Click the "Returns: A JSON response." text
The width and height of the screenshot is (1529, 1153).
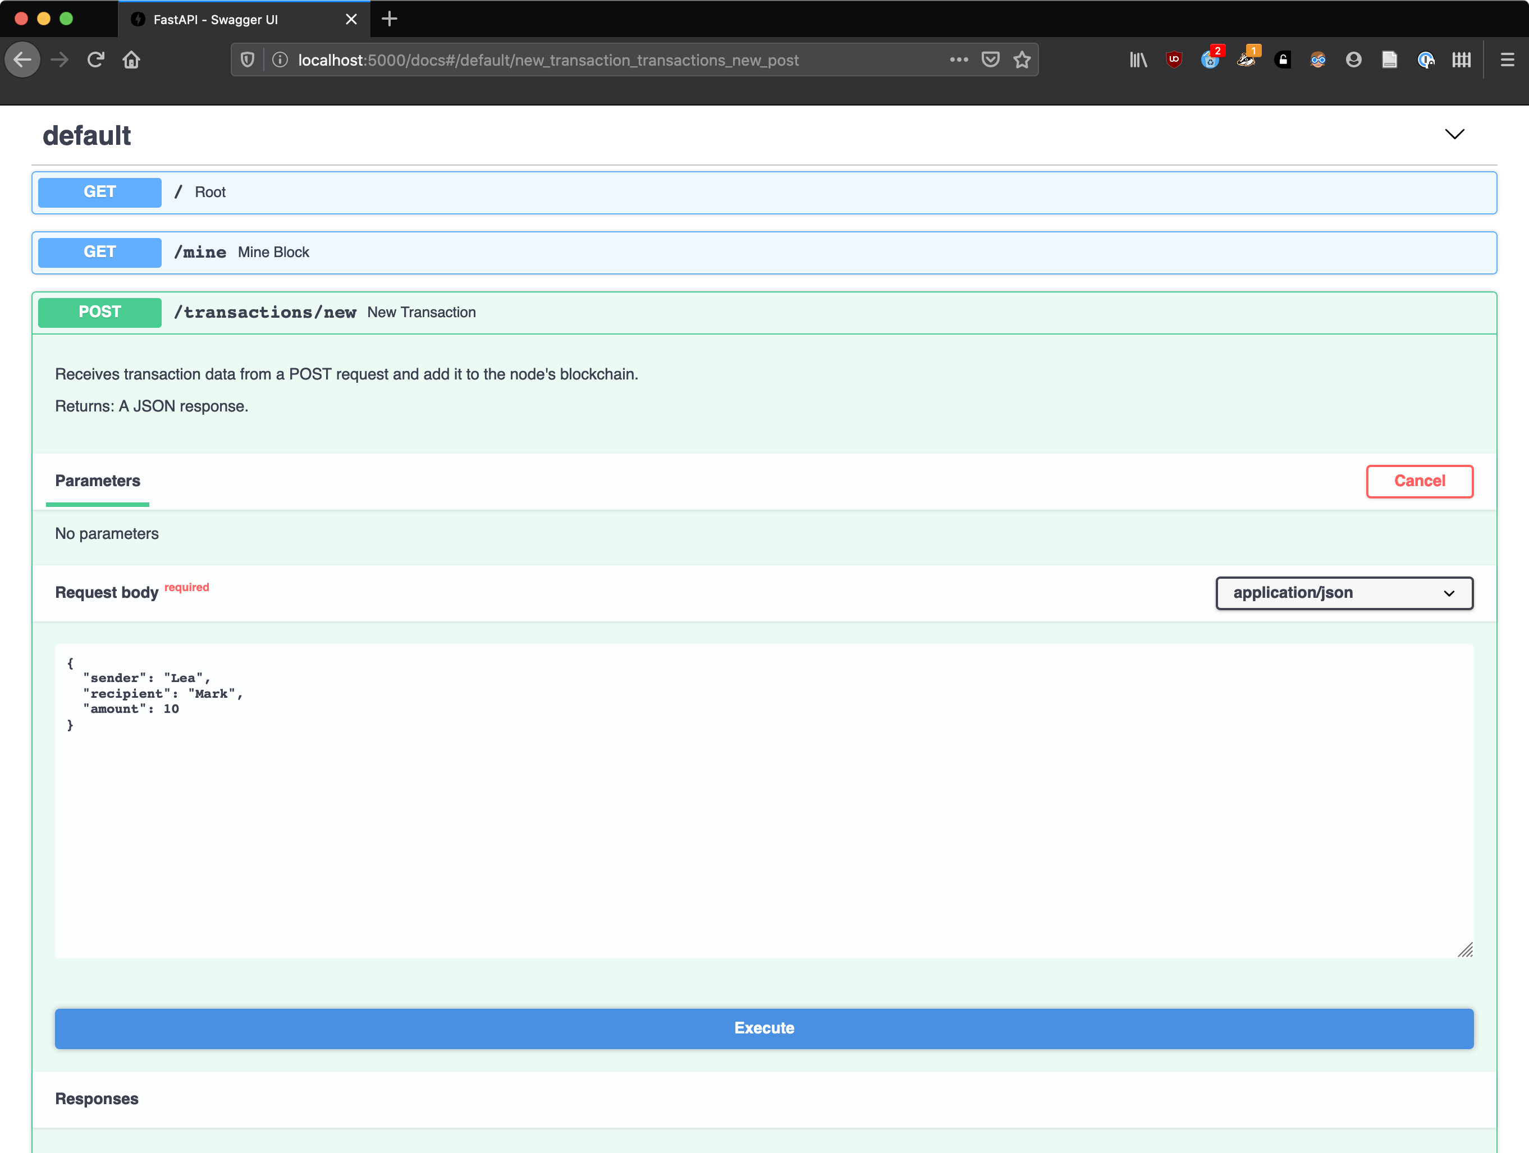point(152,406)
